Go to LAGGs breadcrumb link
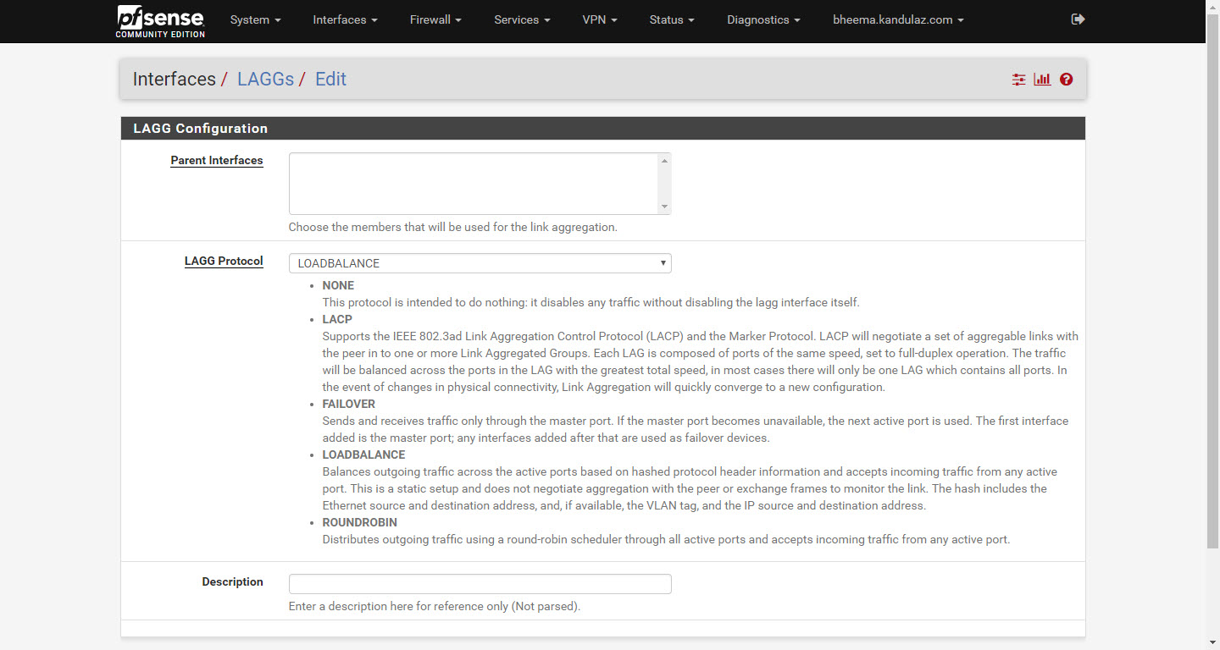The image size is (1220, 650). [x=265, y=80]
